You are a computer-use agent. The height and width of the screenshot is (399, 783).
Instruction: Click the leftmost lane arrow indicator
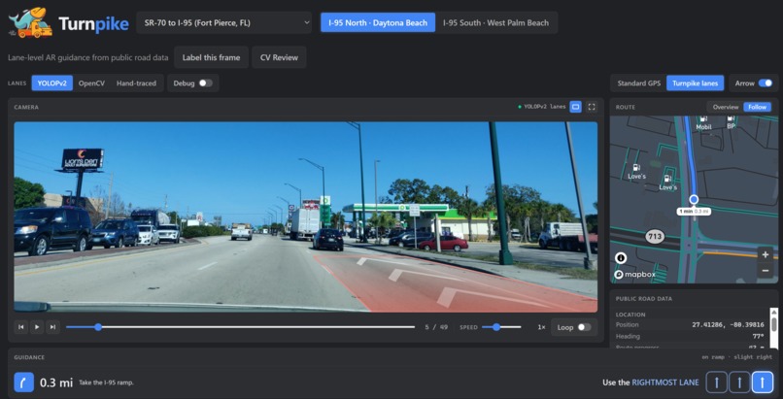pyautogui.click(x=716, y=382)
